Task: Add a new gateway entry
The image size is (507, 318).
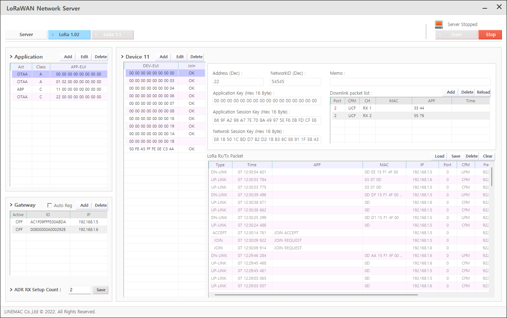Action: point(84,205)
